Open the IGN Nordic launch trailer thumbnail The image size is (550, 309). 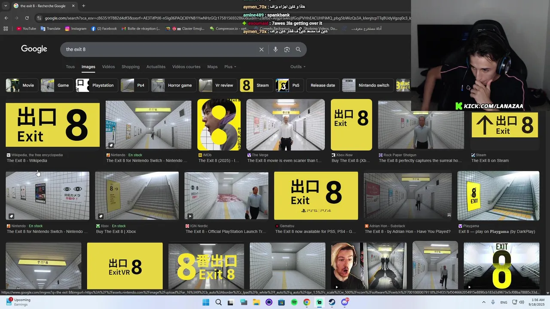coord(226,196)
